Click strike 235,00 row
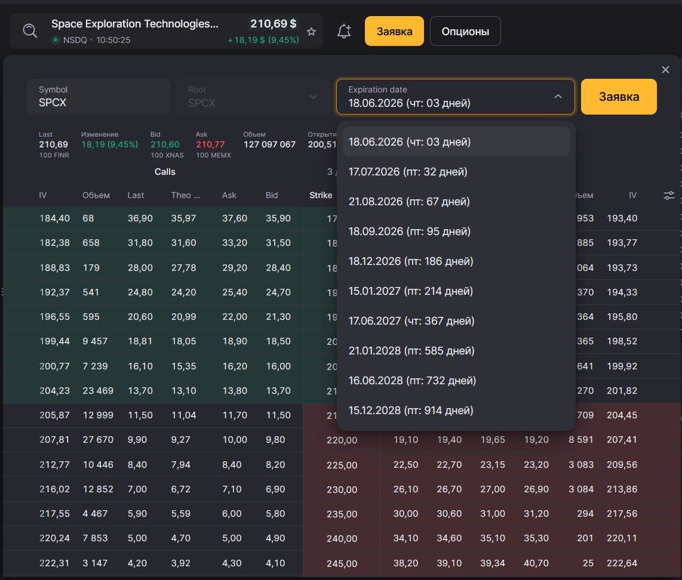The image size is (682, 580). pos(342,514)
